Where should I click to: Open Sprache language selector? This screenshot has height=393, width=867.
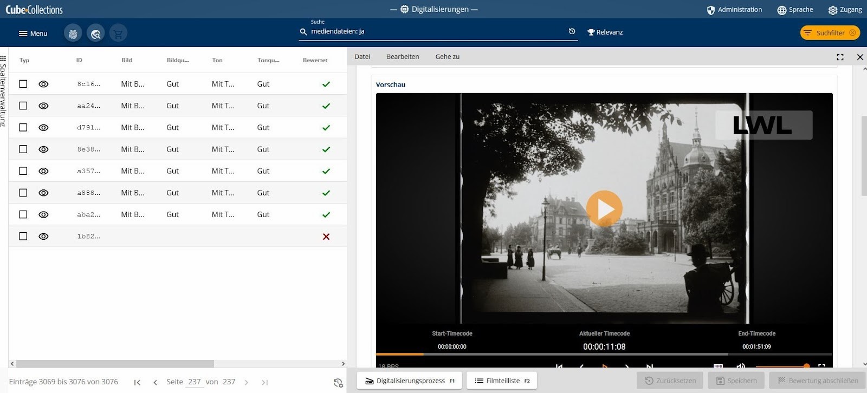pyautogui.click(x=795, y=10)
